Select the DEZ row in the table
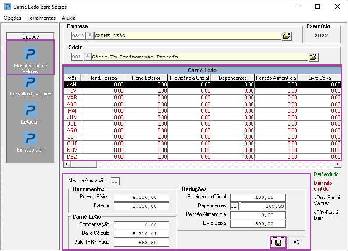This screenshot has width=348, height=251. point(202,157)
